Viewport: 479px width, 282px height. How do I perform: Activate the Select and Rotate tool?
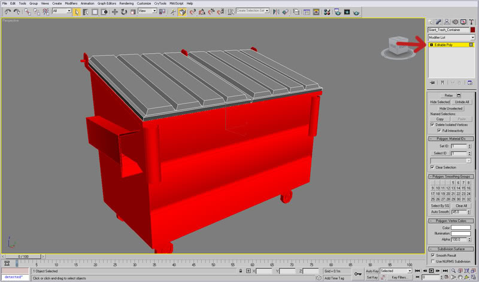tap(124, 12)
